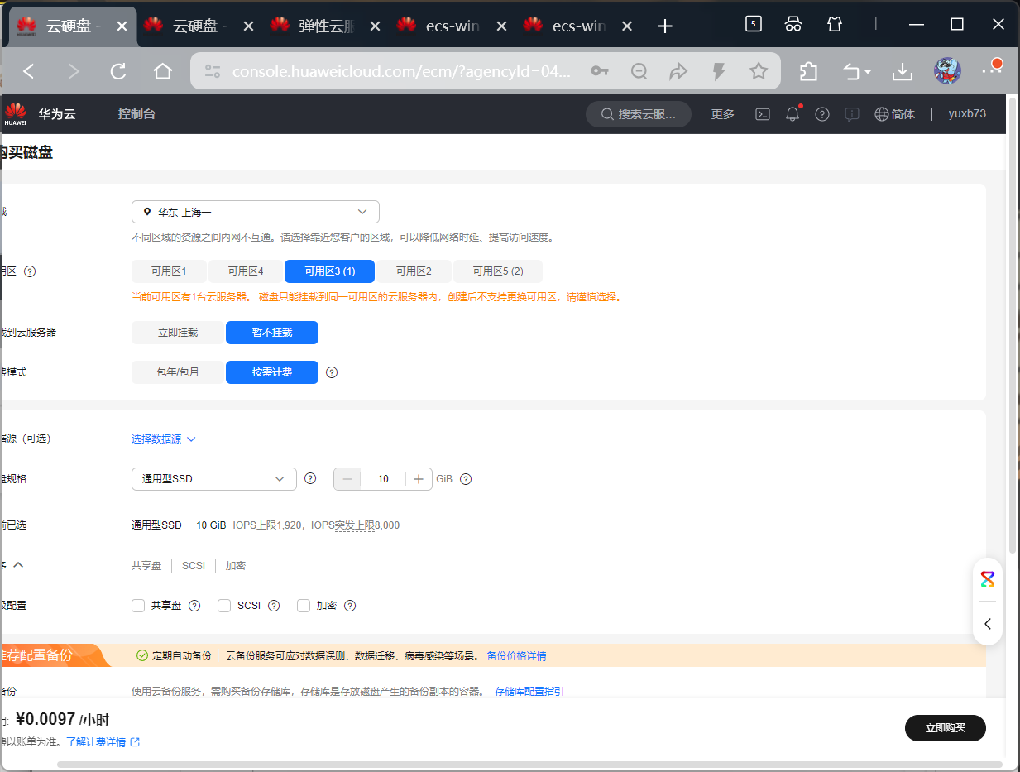Open the extensions puzzle icon
Screen dimensions: 1020x772
tap(808, 71)
